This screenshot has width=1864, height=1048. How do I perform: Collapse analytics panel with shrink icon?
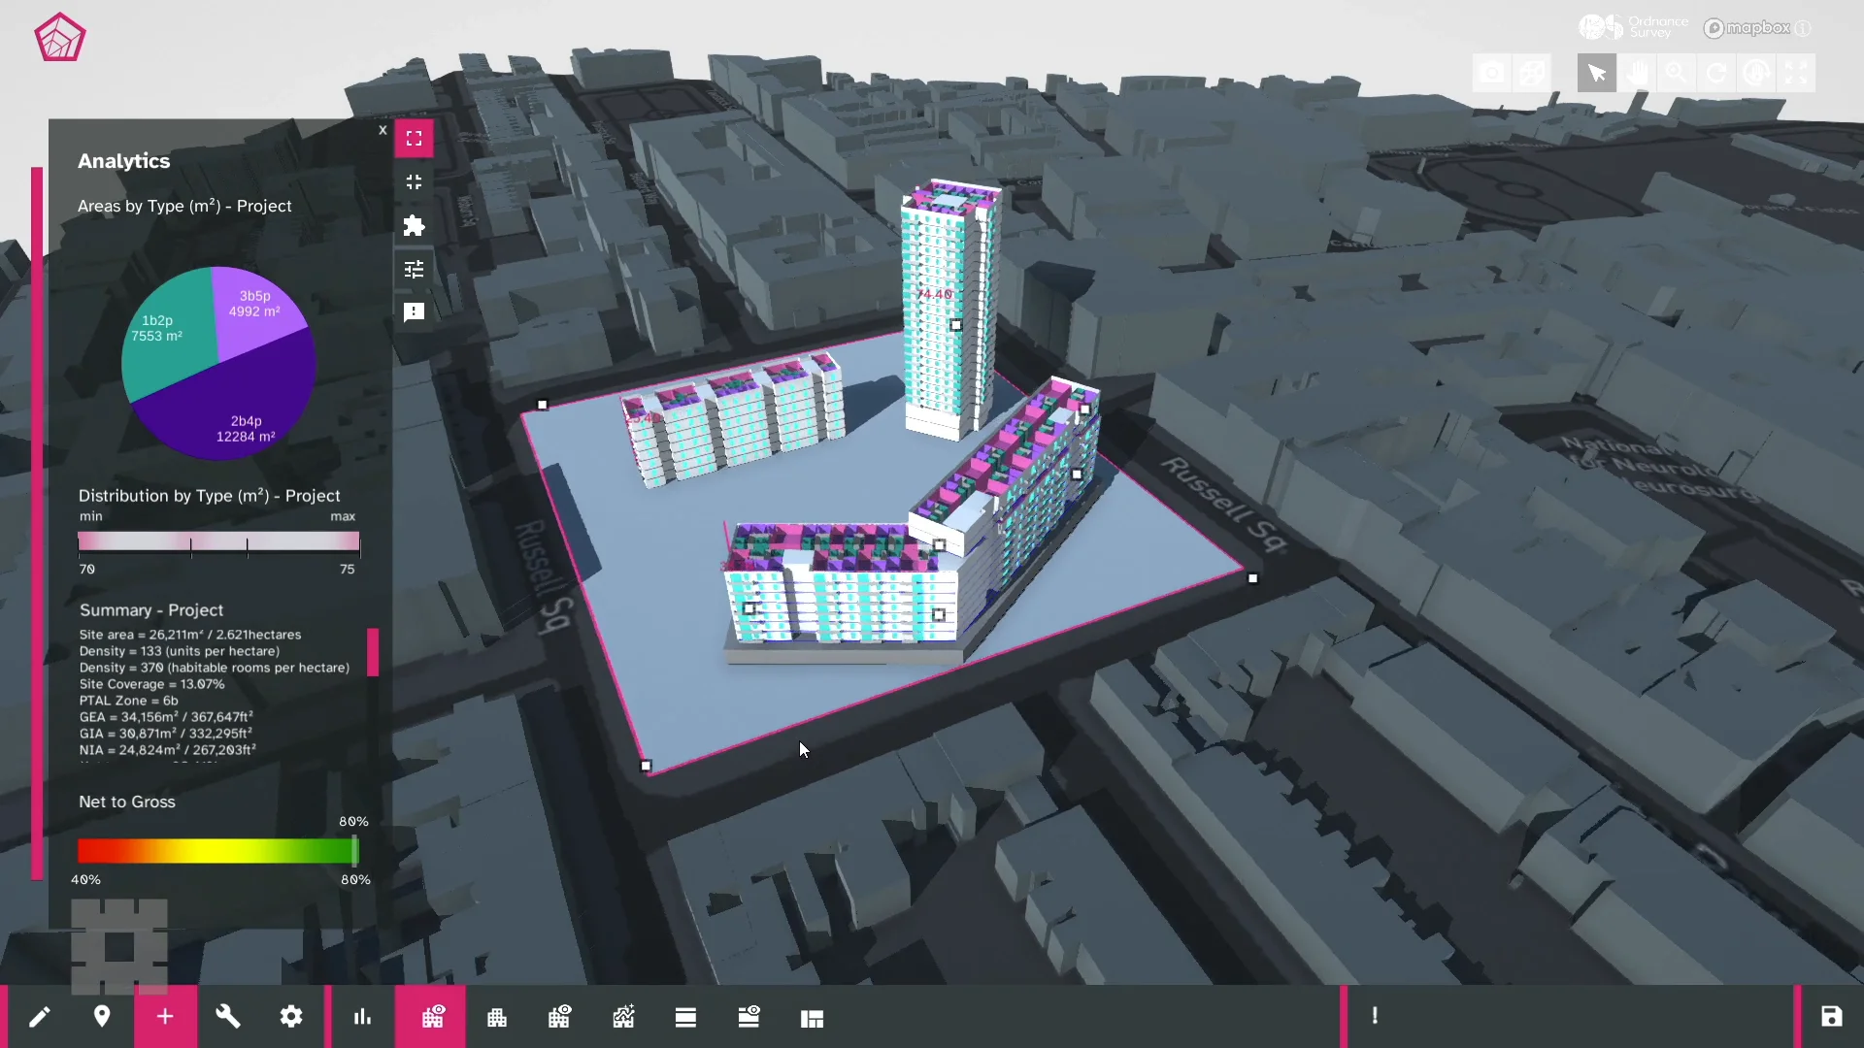tap(415, 182)
